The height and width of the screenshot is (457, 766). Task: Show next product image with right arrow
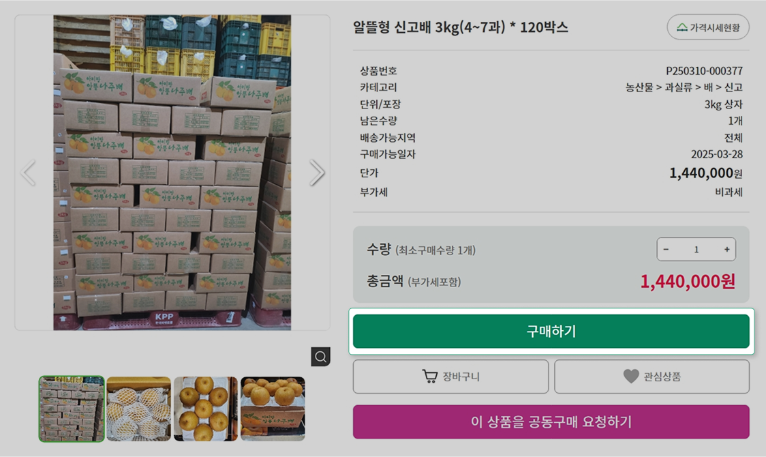(317, 173)
